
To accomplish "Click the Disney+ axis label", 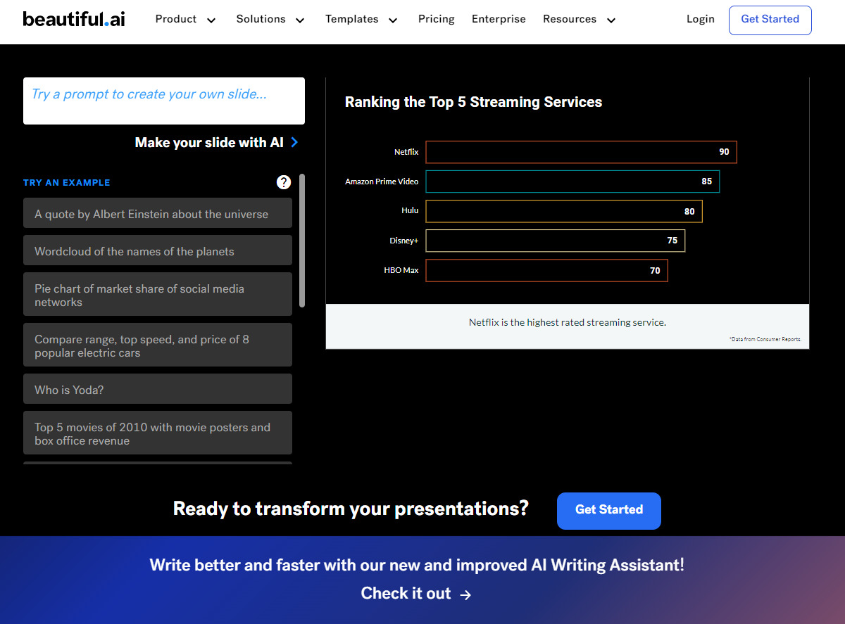I will (404, 241).
